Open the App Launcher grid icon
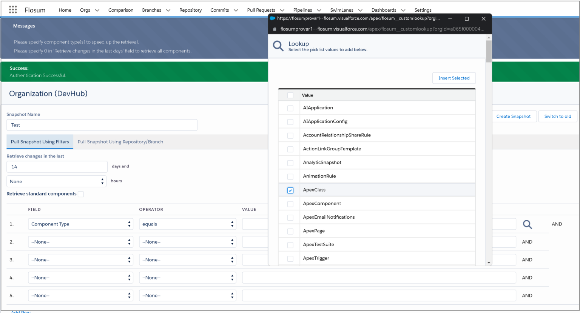 pos(12,9)
